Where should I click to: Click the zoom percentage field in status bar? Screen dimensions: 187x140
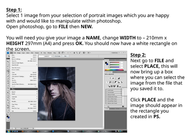pyautogui.click(x=12, y=128)
